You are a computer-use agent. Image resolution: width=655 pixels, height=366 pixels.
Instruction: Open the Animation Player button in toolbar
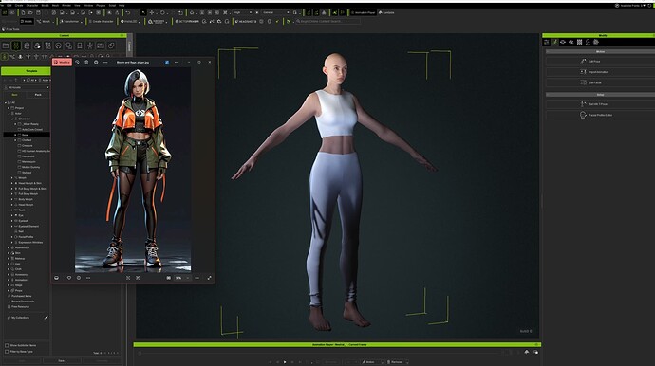pos(363,13)
